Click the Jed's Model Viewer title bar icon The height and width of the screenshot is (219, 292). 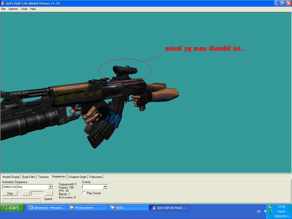2,3
